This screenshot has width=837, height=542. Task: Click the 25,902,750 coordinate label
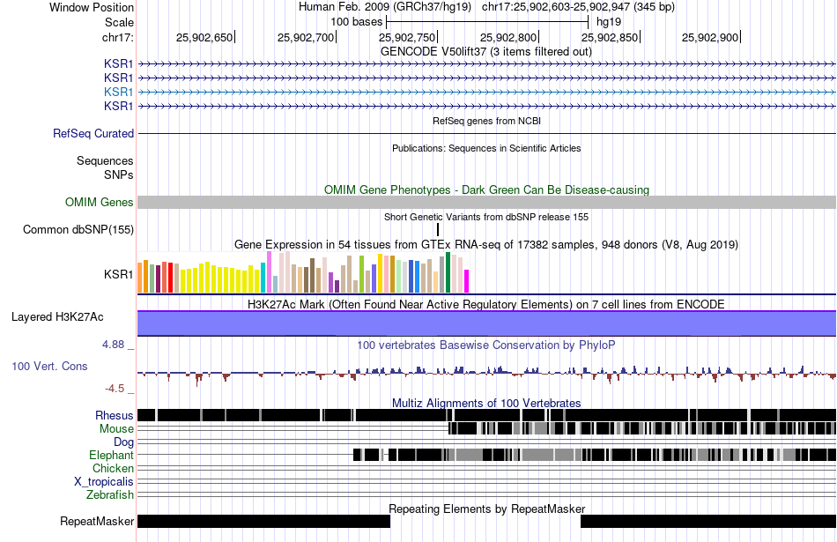click(407, 37)
